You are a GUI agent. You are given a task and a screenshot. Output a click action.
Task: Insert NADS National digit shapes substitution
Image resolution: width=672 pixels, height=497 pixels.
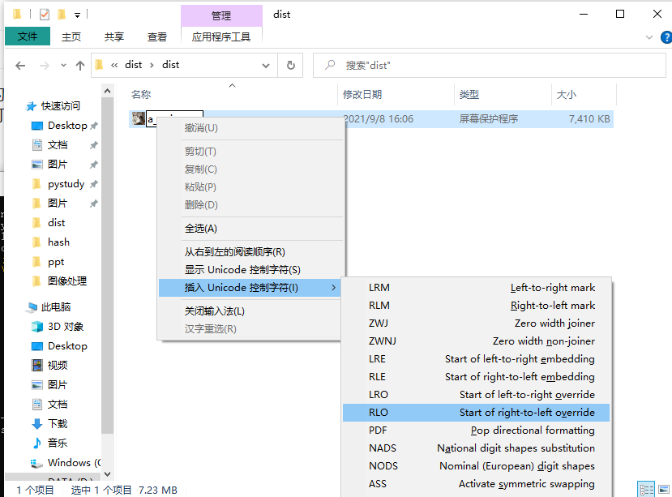tap(476, 448)
